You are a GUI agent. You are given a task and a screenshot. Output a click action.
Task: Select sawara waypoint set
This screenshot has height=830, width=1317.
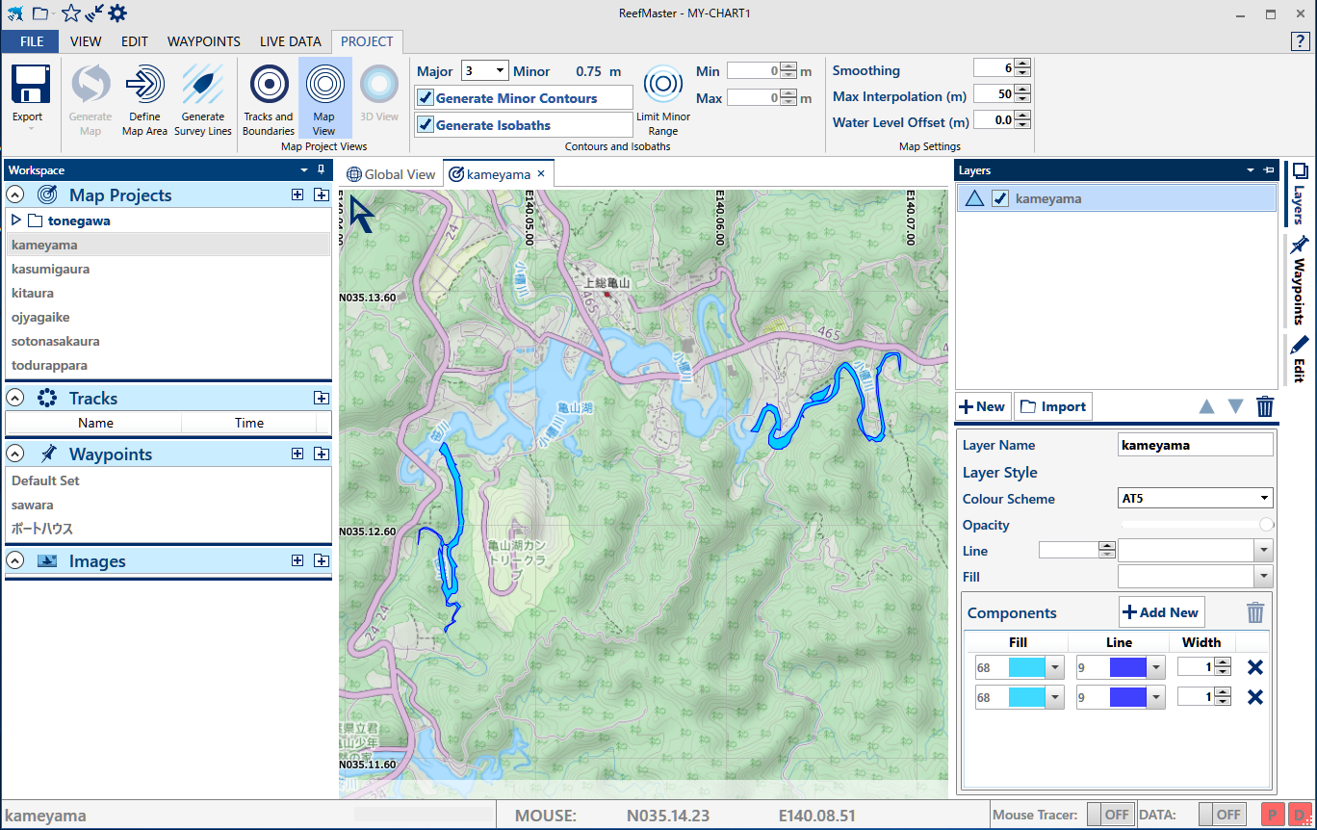(33, 505)
